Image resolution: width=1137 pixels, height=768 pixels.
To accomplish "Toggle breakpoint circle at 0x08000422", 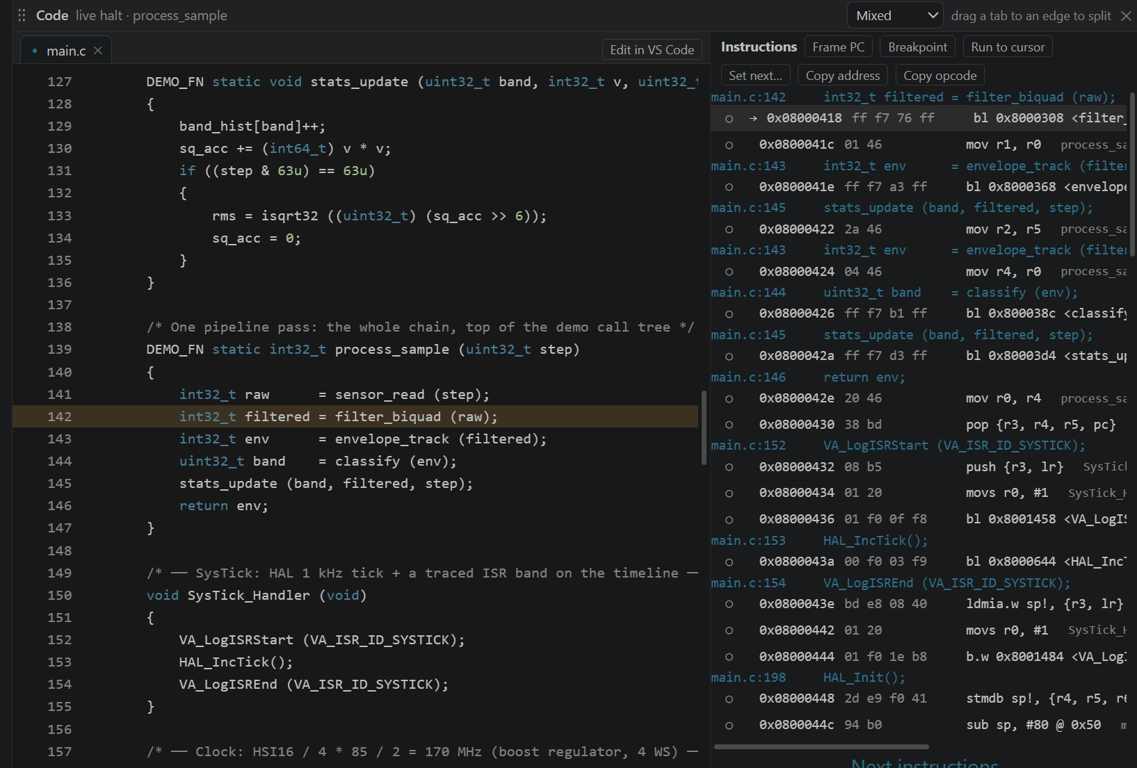I will click(729, 229).
